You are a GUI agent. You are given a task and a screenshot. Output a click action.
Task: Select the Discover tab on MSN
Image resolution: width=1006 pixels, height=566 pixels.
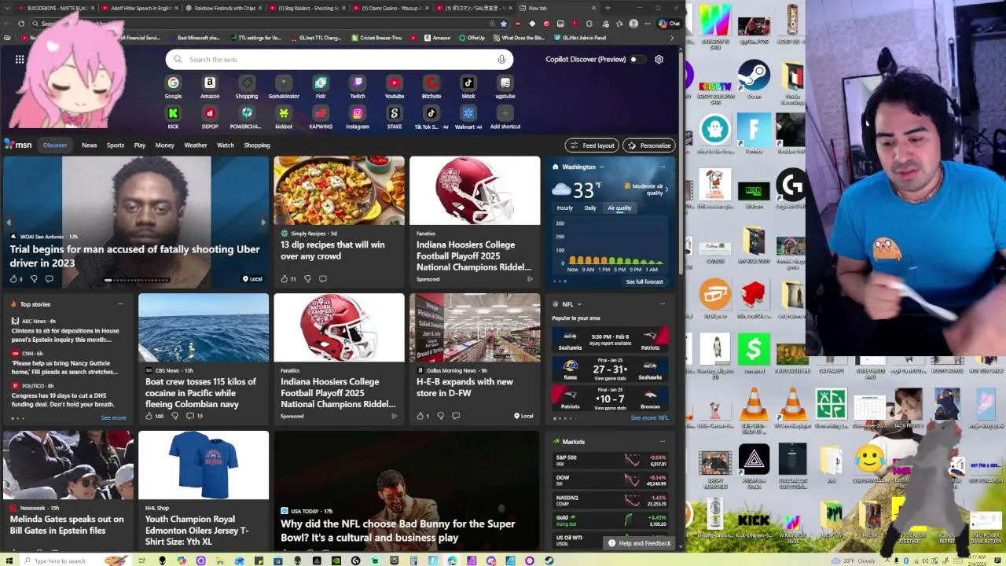click(55, 145)
